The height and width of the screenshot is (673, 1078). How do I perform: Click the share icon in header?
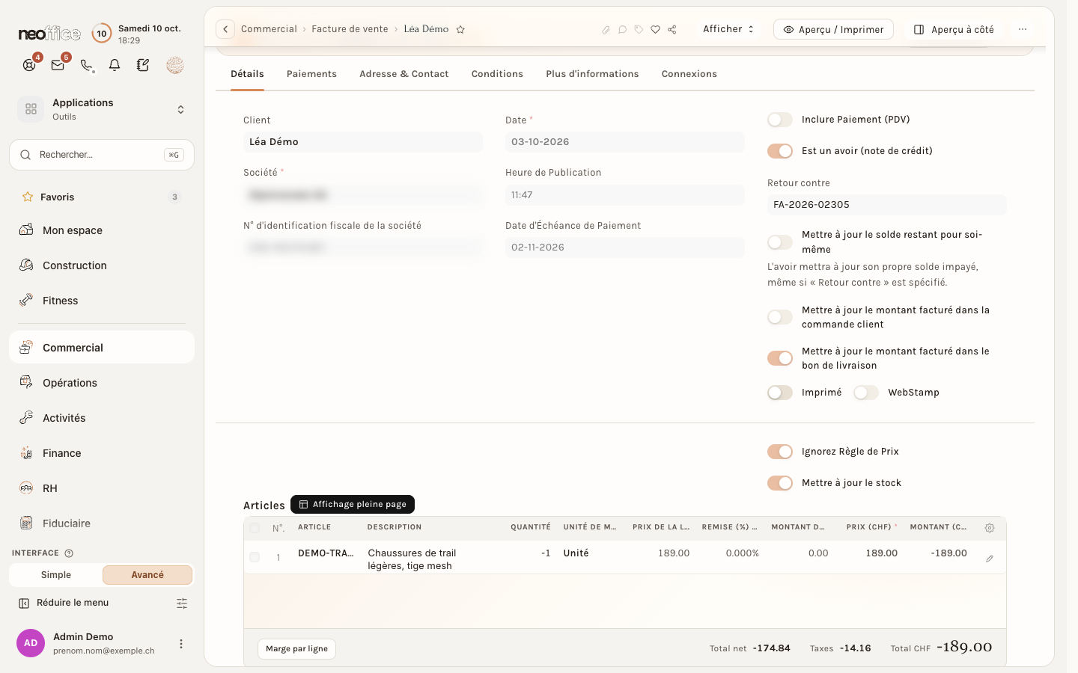[672, 30]
